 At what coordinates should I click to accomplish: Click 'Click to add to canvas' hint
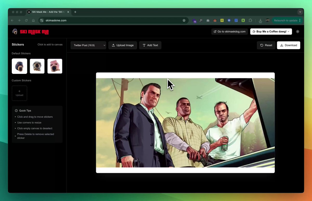[x=50, y=44]
